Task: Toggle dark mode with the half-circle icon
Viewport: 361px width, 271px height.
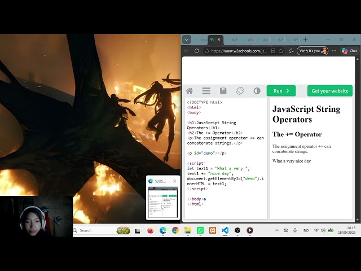Action: click(x=257, y=91)
